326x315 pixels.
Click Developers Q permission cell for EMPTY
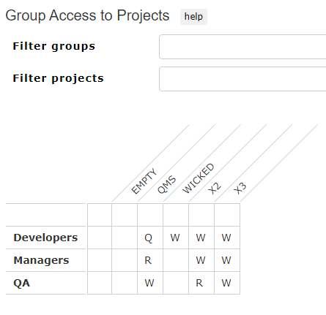click(x=150, y=238)
